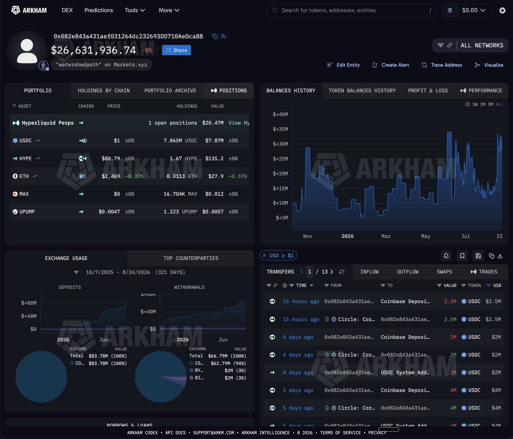This screenshot has height=439, width=513.
Task: Click the bell alert icon above transfers
Action: point(446,256)
